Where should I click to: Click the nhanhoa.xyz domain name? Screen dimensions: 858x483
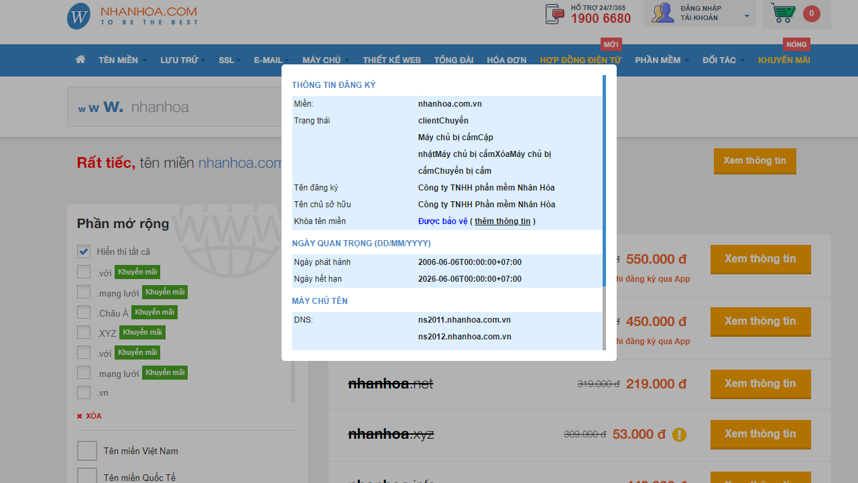pyautogui.click(x=391, y=434)
